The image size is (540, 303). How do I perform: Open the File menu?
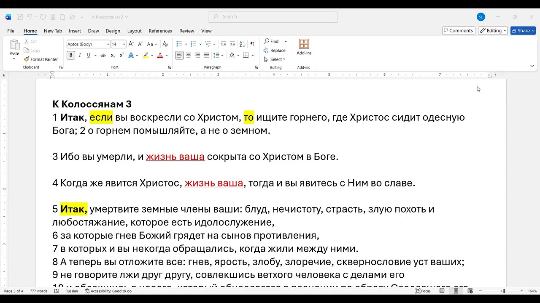click(11, 31)
